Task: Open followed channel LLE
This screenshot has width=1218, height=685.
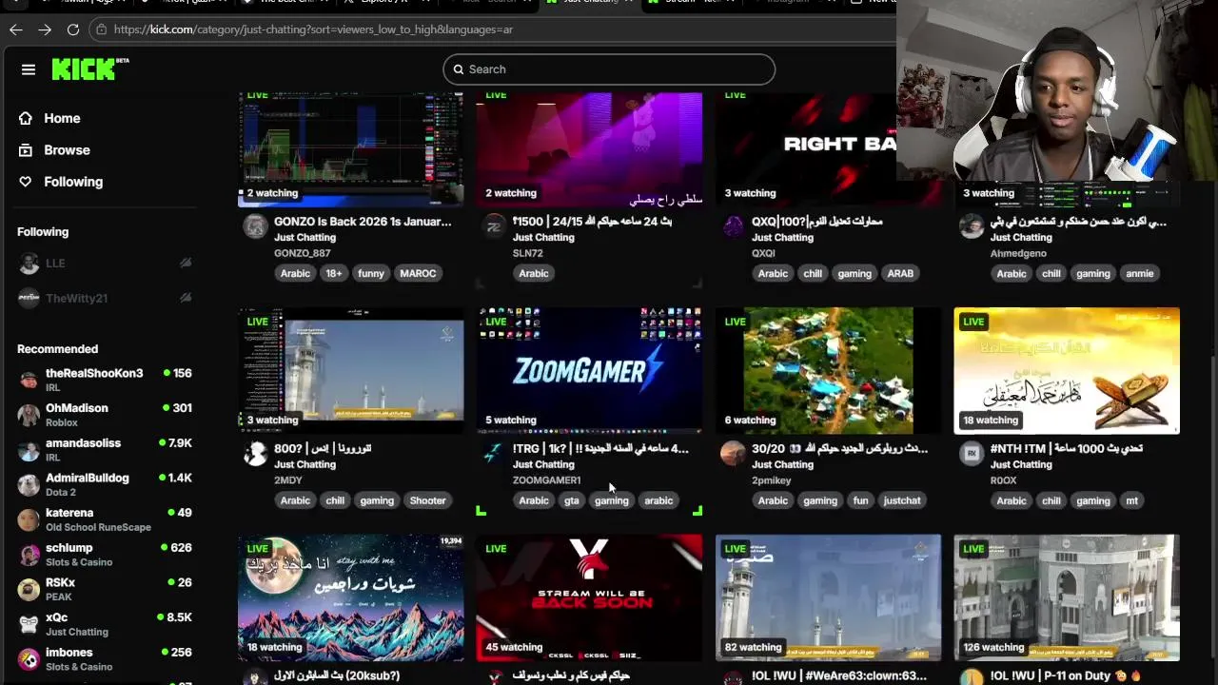Action: pyautogui.click(x=105, y=263)
